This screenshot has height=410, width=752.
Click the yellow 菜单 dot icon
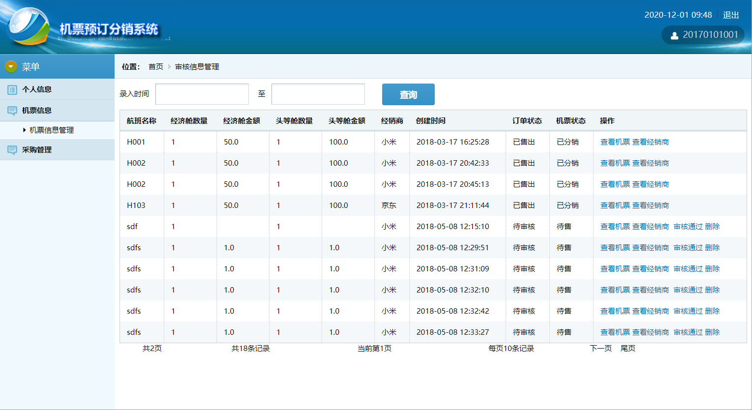pyautogui.click(x=10, y=66)
